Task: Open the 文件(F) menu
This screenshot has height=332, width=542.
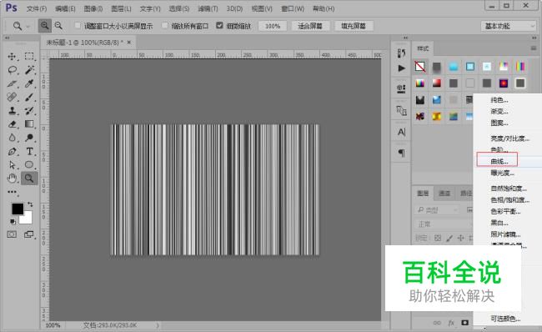Action: click(x=37, y=8)
